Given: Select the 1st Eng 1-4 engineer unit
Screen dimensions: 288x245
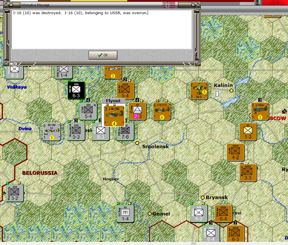Looking at the screenshot, I should click(x=126, y=214).
